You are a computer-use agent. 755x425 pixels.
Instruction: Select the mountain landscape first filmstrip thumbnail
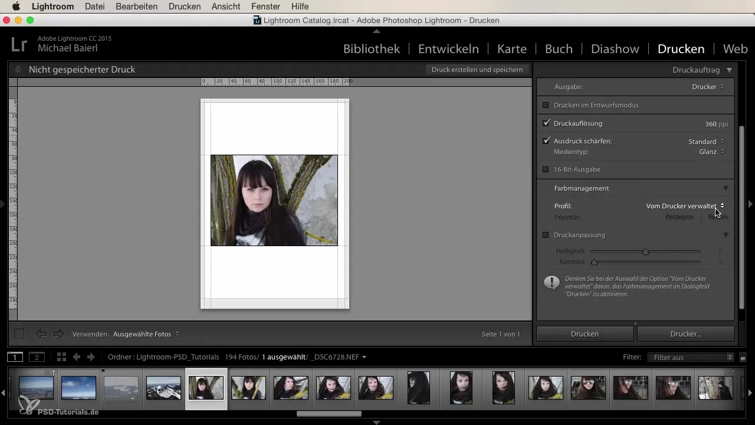[x=36, y=388]
